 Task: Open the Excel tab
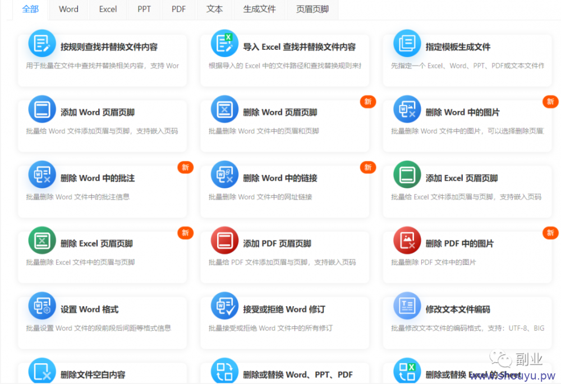tap(108, 10)
